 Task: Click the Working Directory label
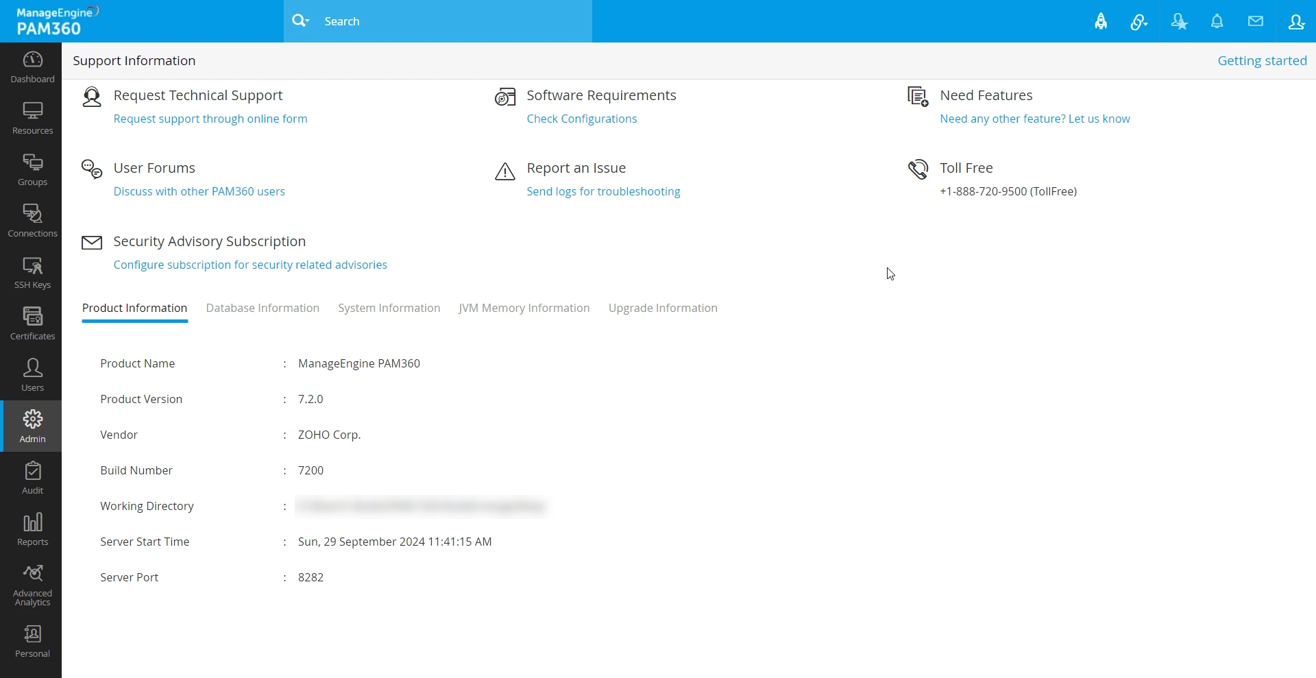[x=147, y=507]
